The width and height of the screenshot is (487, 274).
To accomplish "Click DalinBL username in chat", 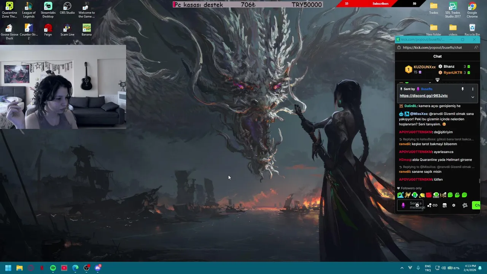I will [x=411, y=106].
